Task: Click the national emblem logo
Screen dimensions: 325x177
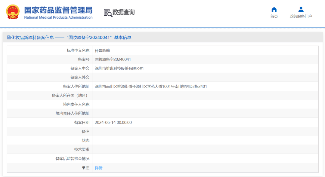Action: point(13,12)
